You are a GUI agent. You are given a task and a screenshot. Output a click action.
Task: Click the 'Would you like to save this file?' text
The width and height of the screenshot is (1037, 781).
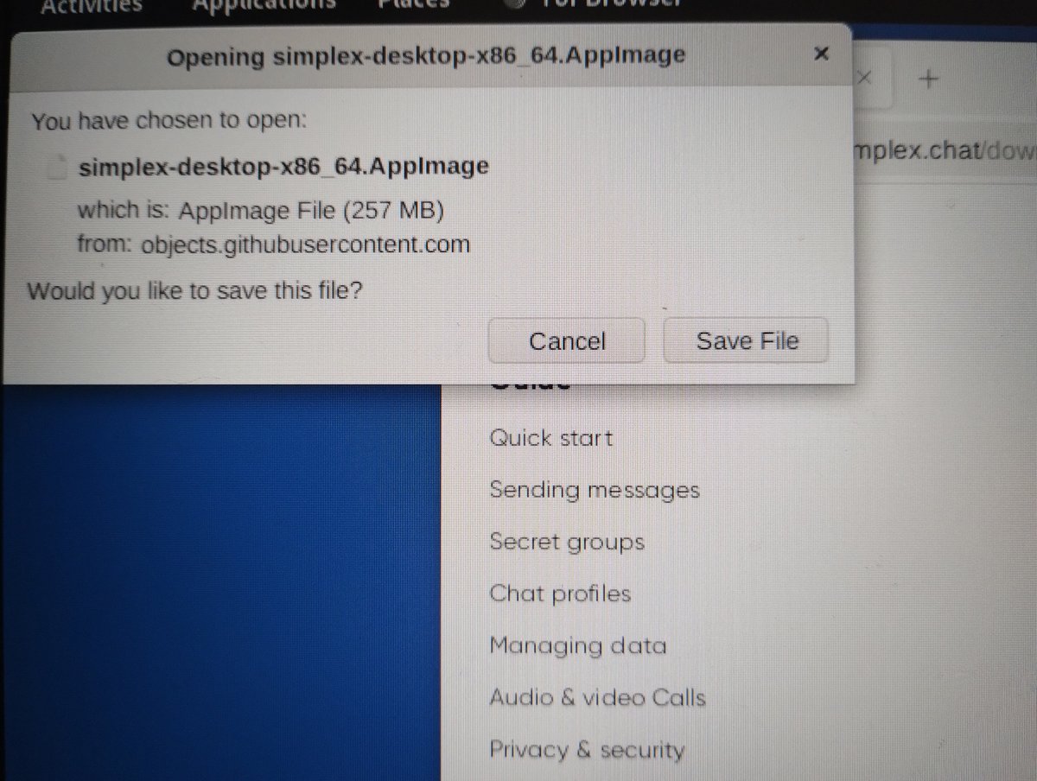[x=194, y=290]
